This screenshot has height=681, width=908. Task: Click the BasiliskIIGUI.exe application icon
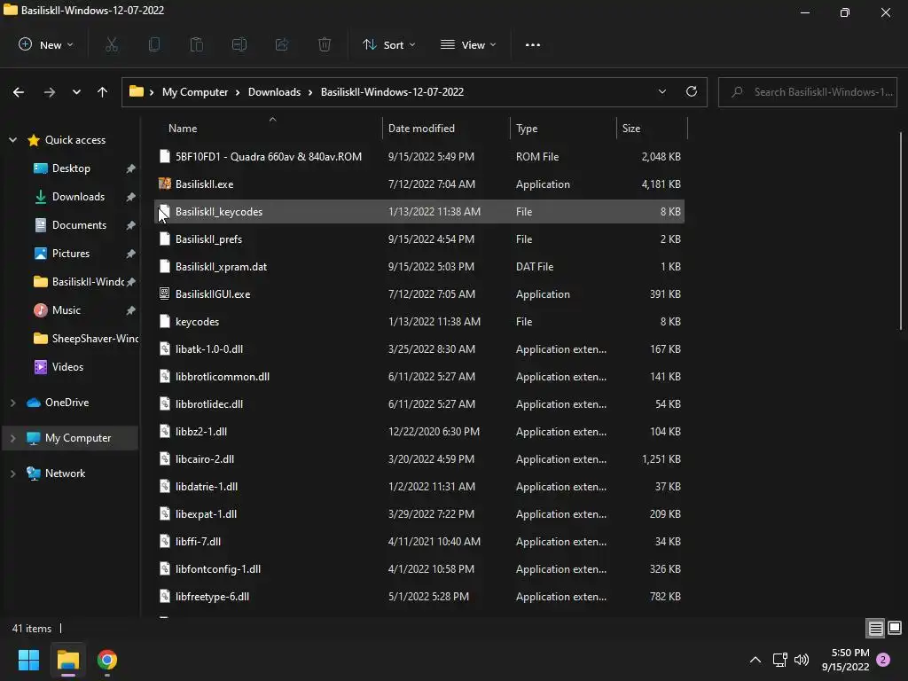pos(164,294)
